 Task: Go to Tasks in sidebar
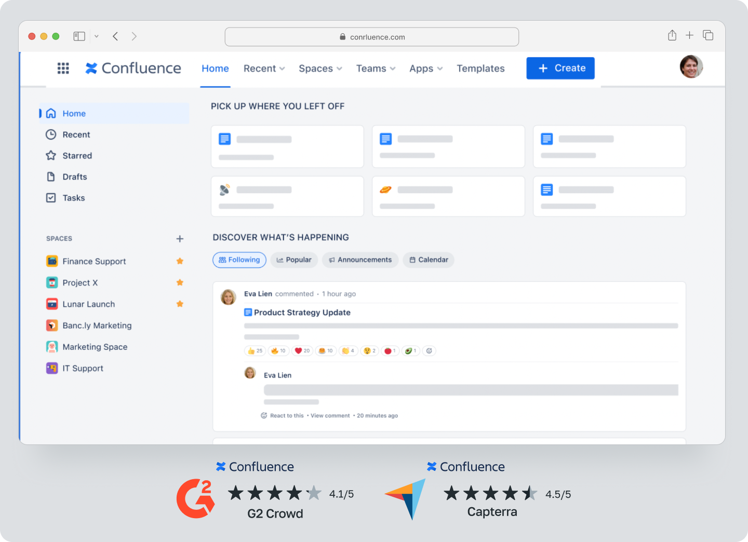coord(73,198)
